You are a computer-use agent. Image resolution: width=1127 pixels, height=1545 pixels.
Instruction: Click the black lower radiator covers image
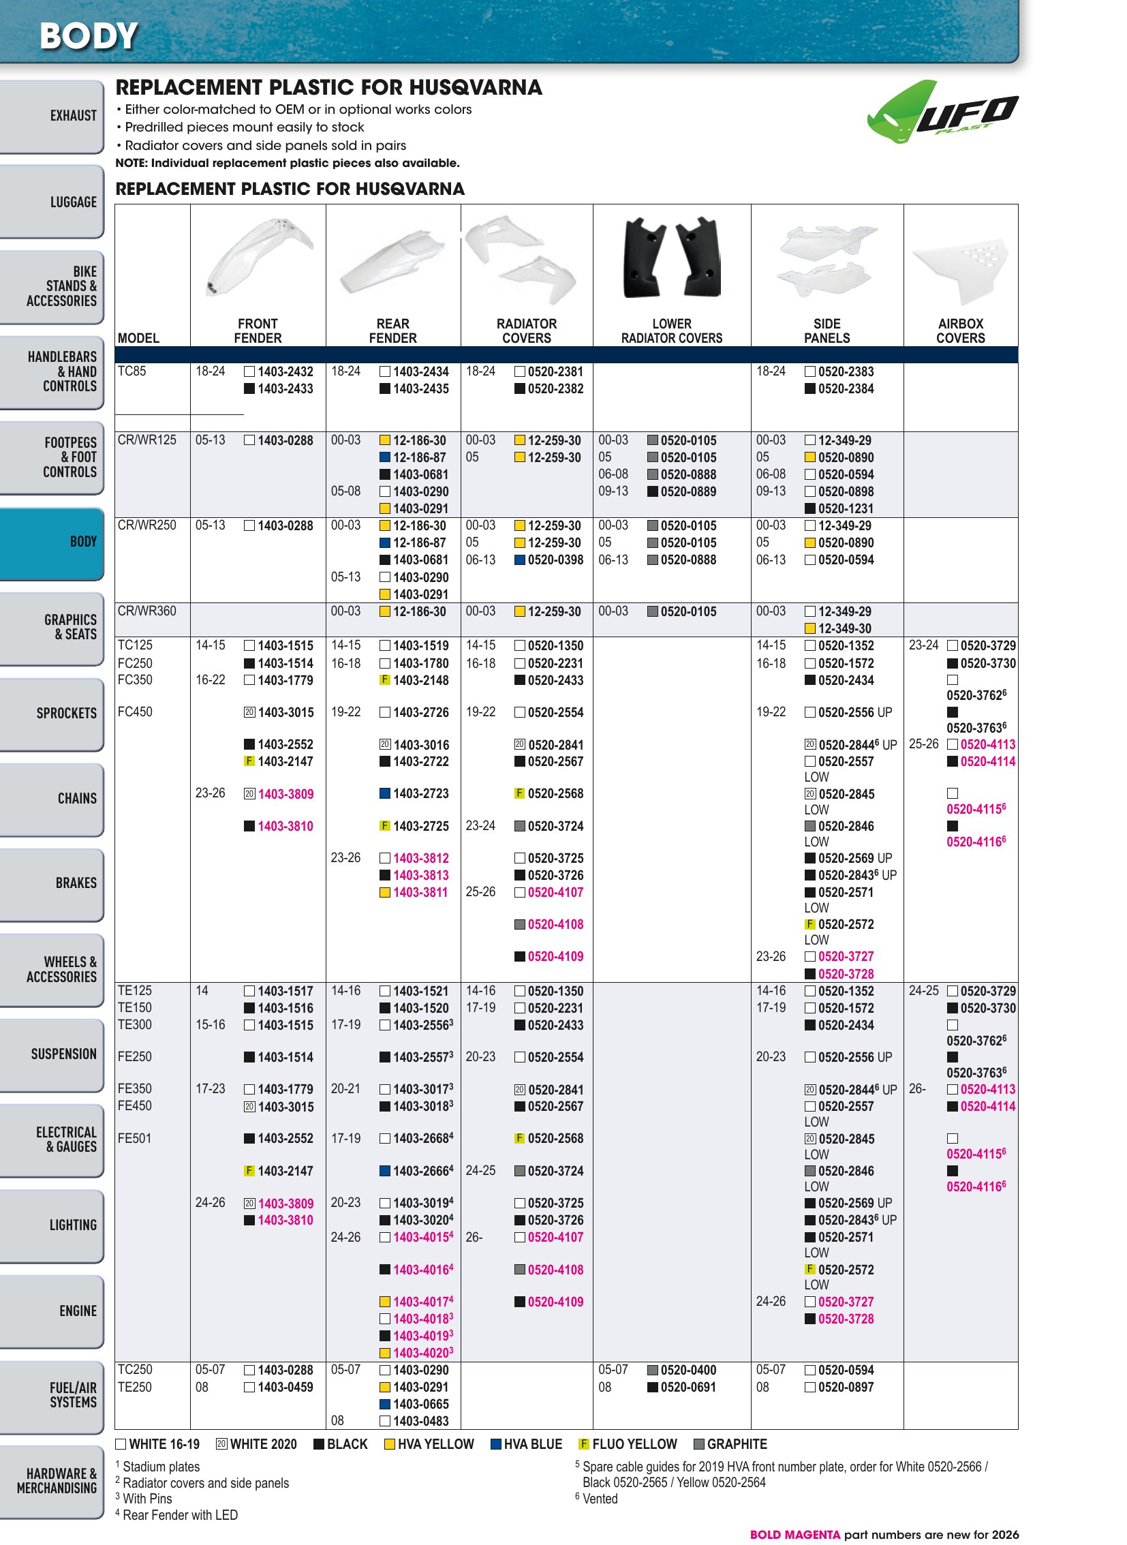click(x=672, y=257)
